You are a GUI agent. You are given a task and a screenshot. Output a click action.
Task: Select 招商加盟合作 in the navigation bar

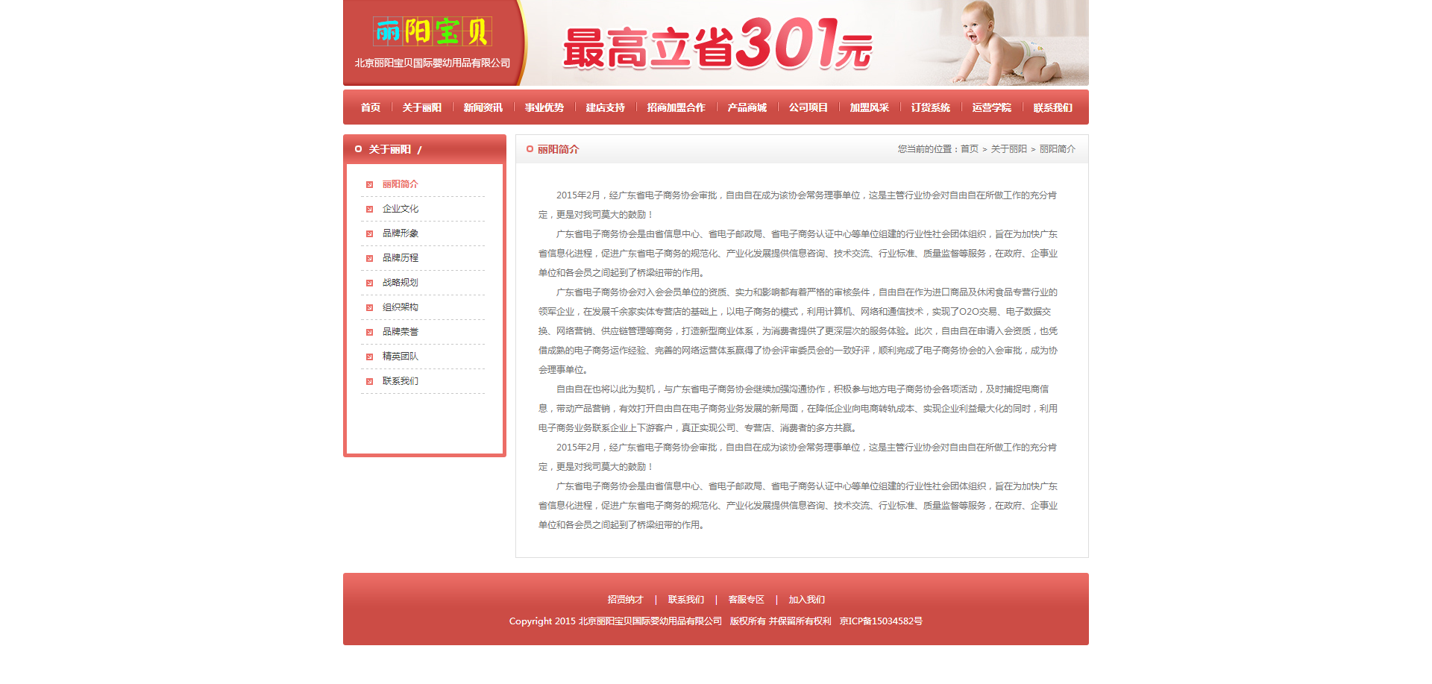tap(676, 107)
